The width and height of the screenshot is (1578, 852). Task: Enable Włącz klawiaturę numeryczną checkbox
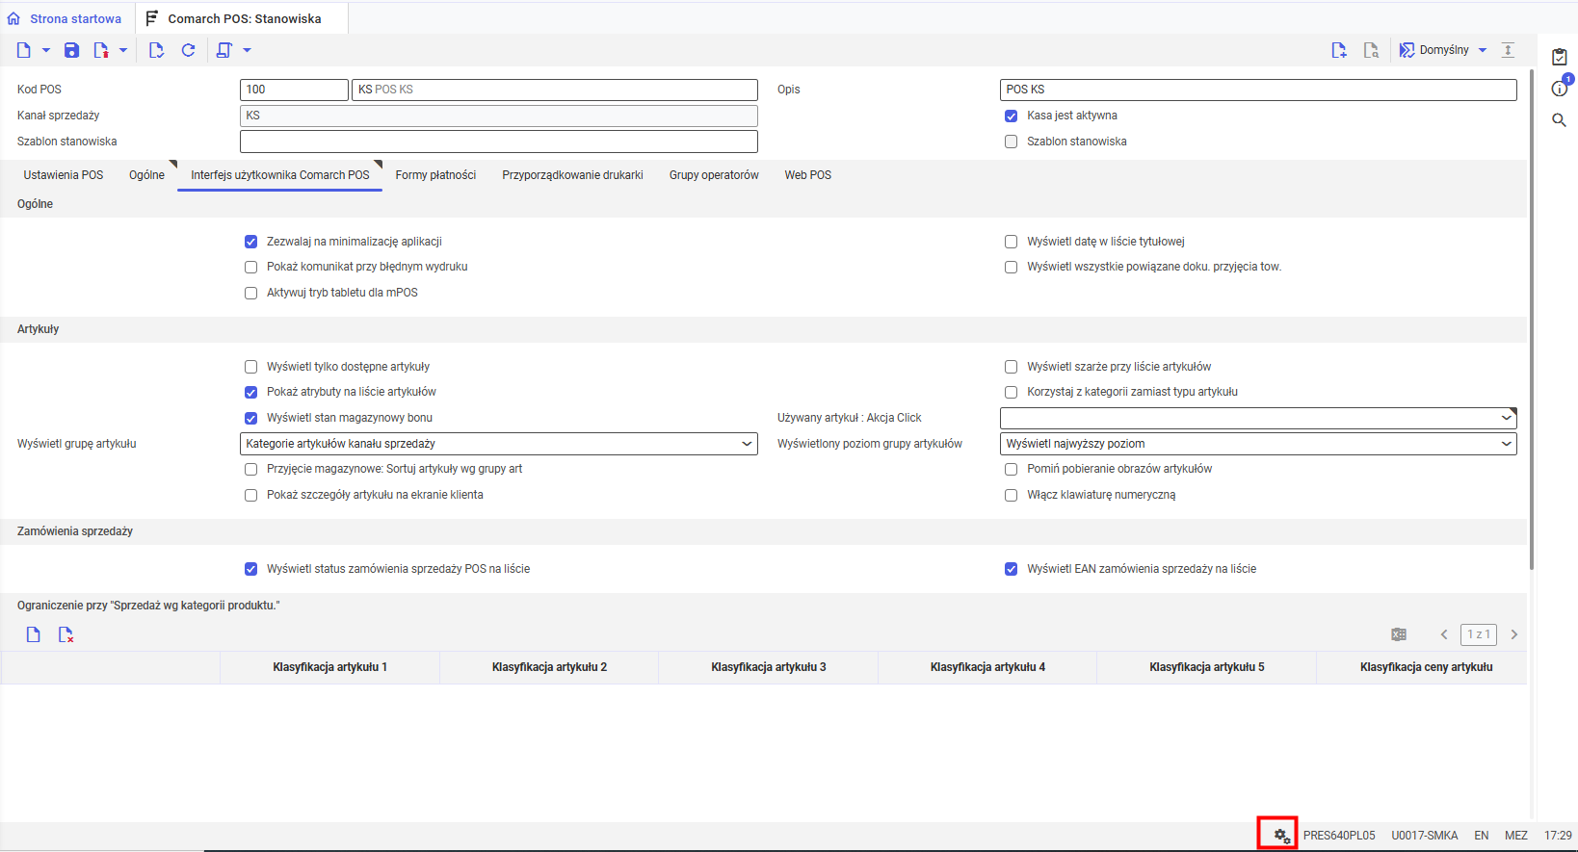(x=1011, y=495)
